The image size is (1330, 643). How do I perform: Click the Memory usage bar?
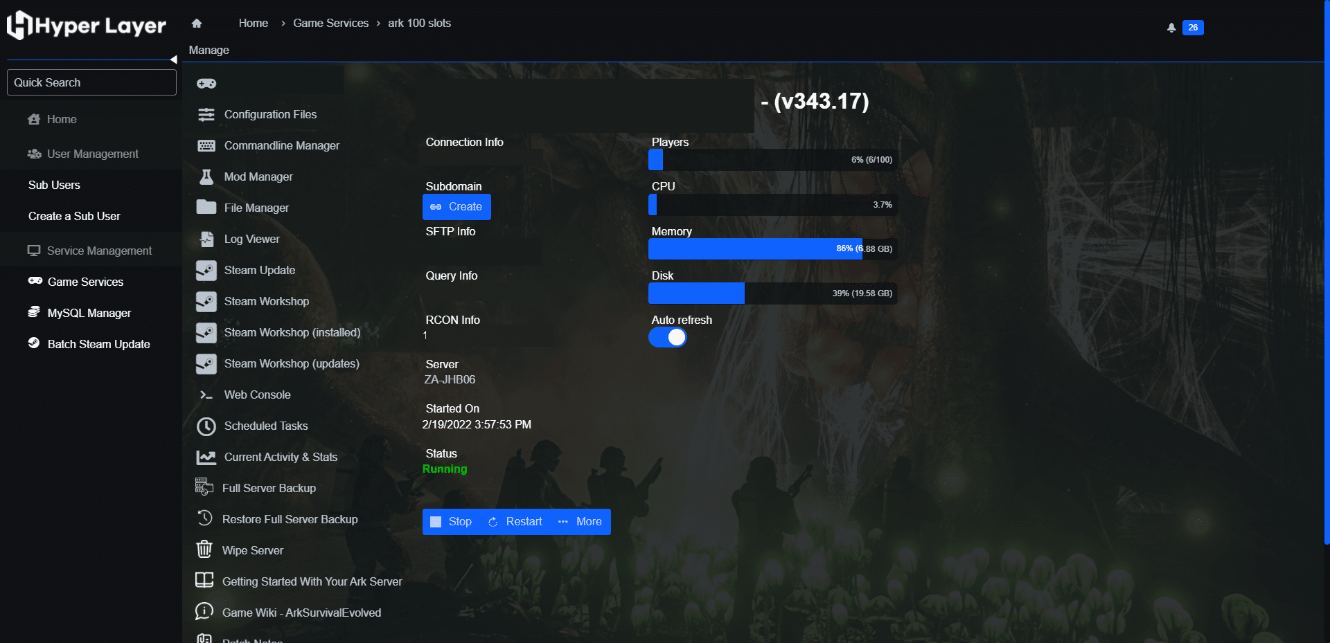772,248
